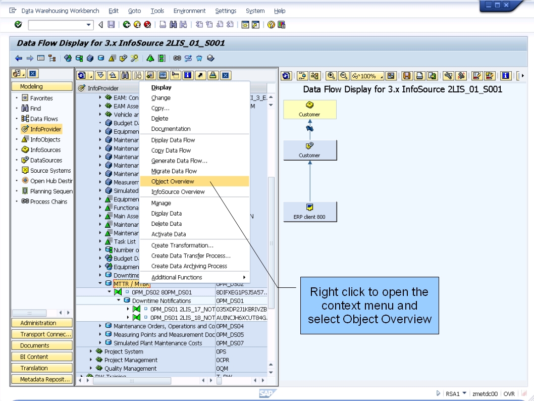Open the Goto menu
Image resolution: width=534 pixels, height=401 pixels.
point(135,11)
